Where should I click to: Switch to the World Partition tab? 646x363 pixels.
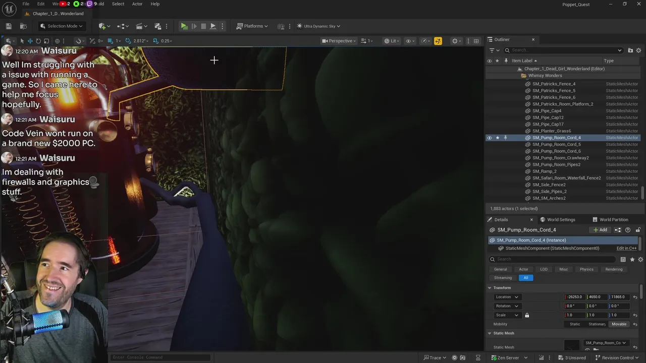click(x=610, y=220)
